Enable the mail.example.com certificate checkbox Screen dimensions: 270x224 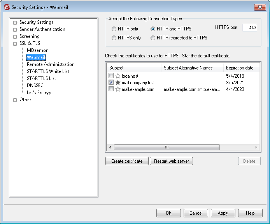pos(111,89)
